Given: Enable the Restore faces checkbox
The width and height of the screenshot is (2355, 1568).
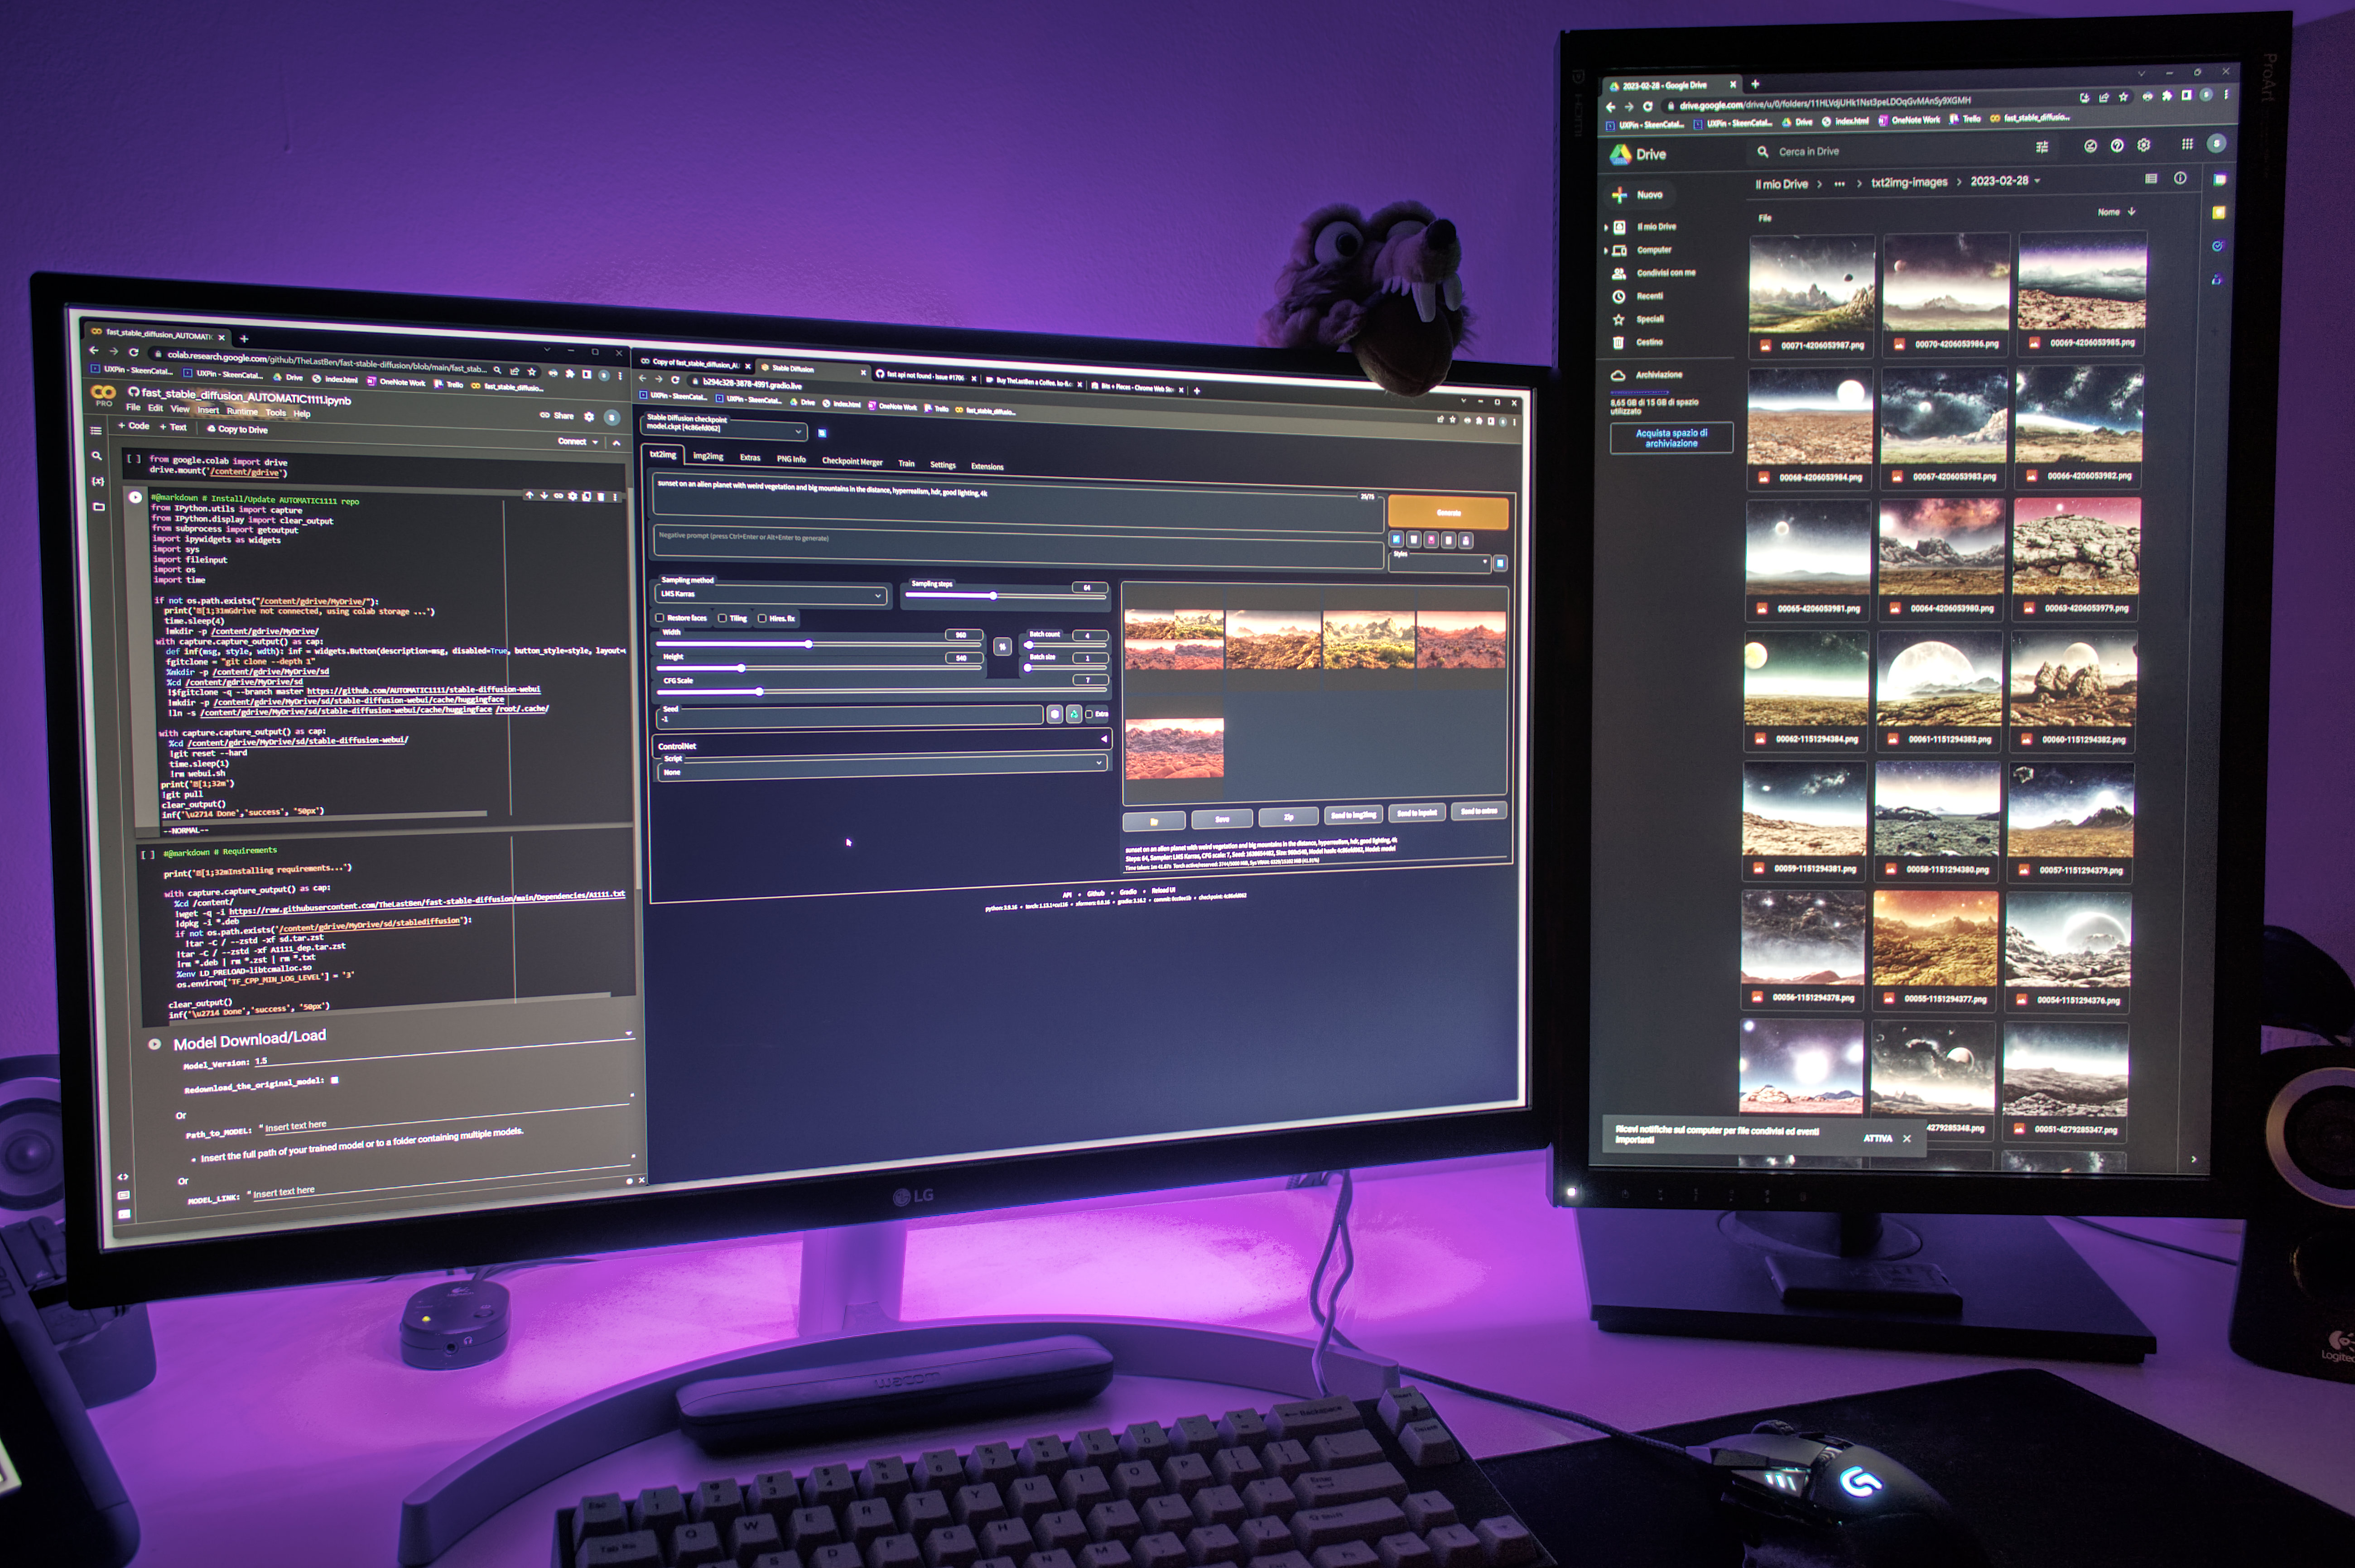Looking at the screenshot, I should click(660, 618).
